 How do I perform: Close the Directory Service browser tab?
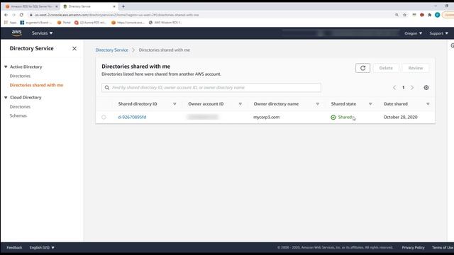(x=114, y=6)
